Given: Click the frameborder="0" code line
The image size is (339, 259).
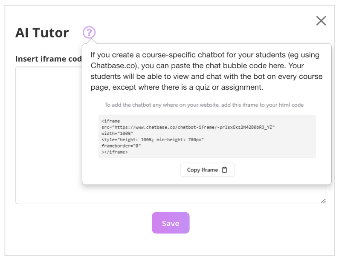Looking at the screenshot, I should pyautogui.click(x=121, y=145).
